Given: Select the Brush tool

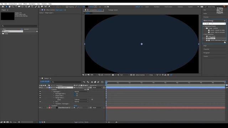Looking at the screenshot, I should pyautogui.click(x=36, y=7).
